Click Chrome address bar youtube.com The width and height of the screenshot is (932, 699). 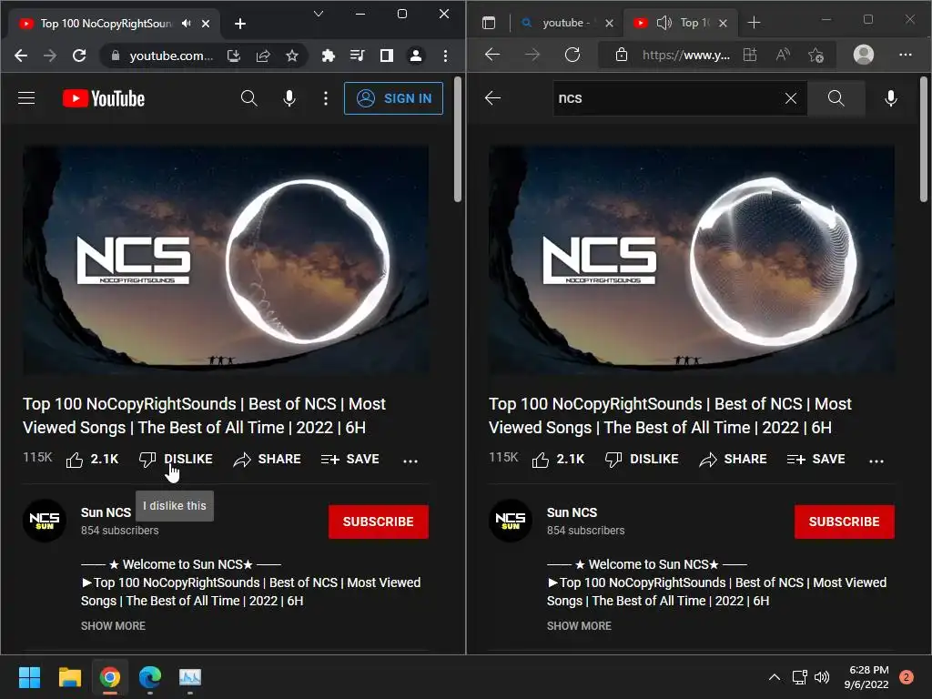(x=170, y=56)
